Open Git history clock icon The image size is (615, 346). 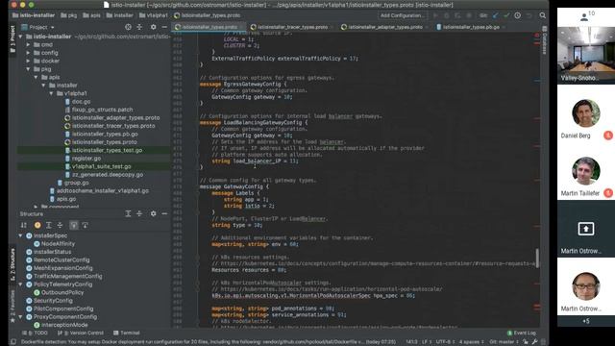tap(518, 15)
